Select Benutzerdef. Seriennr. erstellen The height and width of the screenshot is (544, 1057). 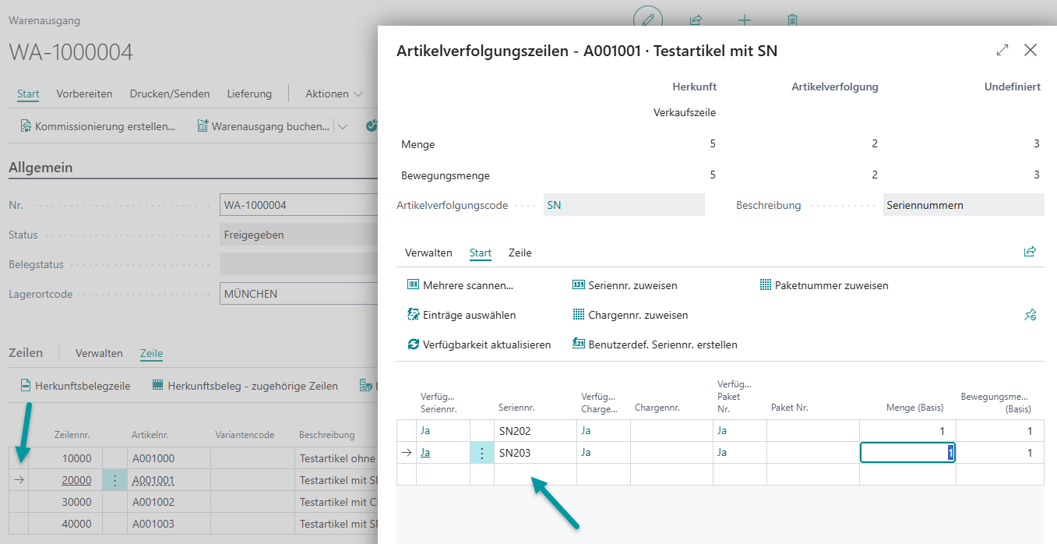(578, 344)
